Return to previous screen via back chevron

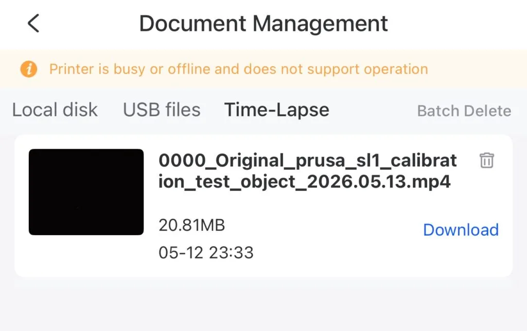(33, 24)
